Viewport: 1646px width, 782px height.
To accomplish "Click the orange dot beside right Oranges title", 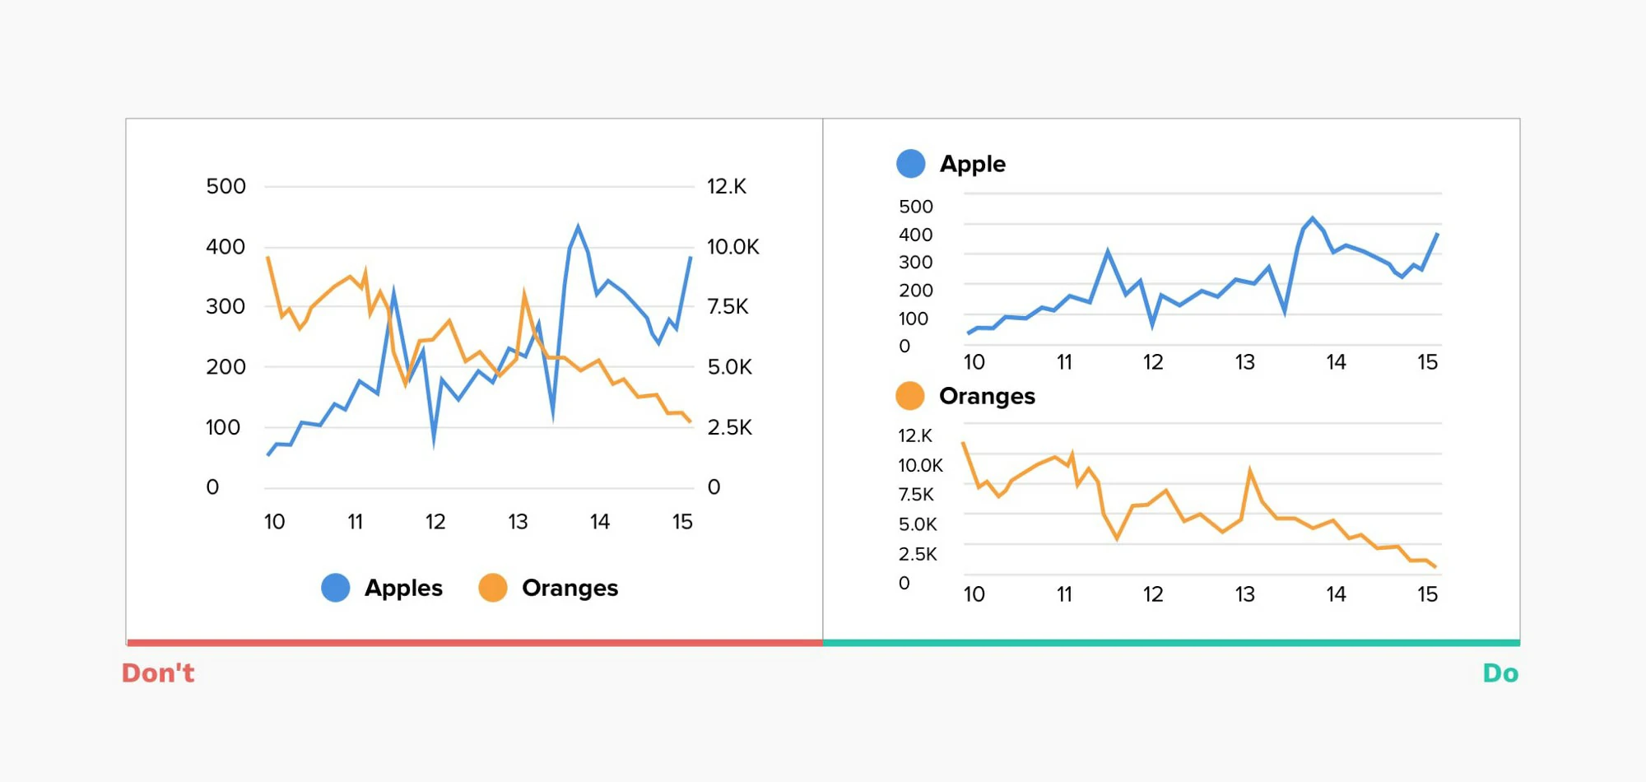I will point(910,396).
